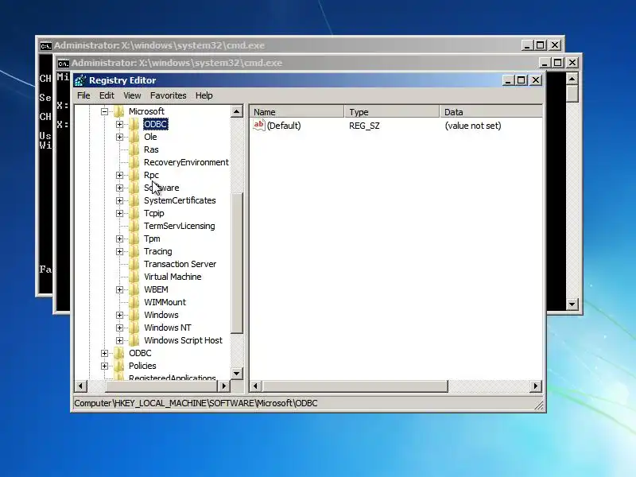Click values pane scroll right arrow
636x477 pixels.
click(536, 386)
